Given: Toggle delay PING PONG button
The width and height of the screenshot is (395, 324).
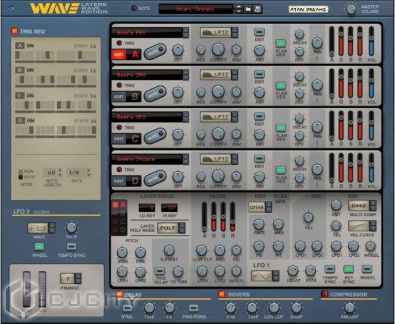Looking at the screenshot, I should pyautogui.click(x=193, y=308).
